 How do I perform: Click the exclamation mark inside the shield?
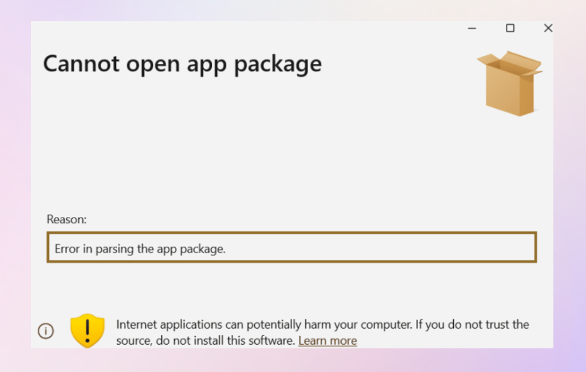point(87,330)
